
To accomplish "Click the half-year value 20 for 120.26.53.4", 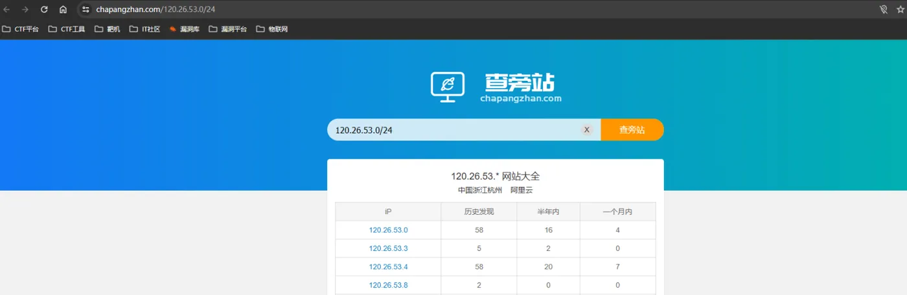I will click(x=548, y=267).
